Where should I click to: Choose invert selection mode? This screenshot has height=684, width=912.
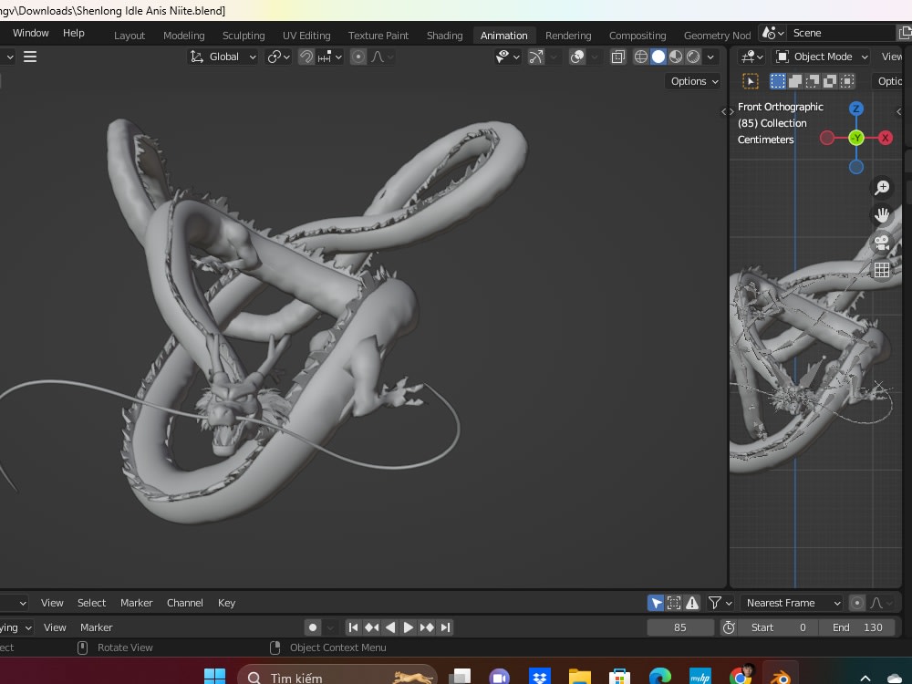pyautogui.click(x=830, y=81)
